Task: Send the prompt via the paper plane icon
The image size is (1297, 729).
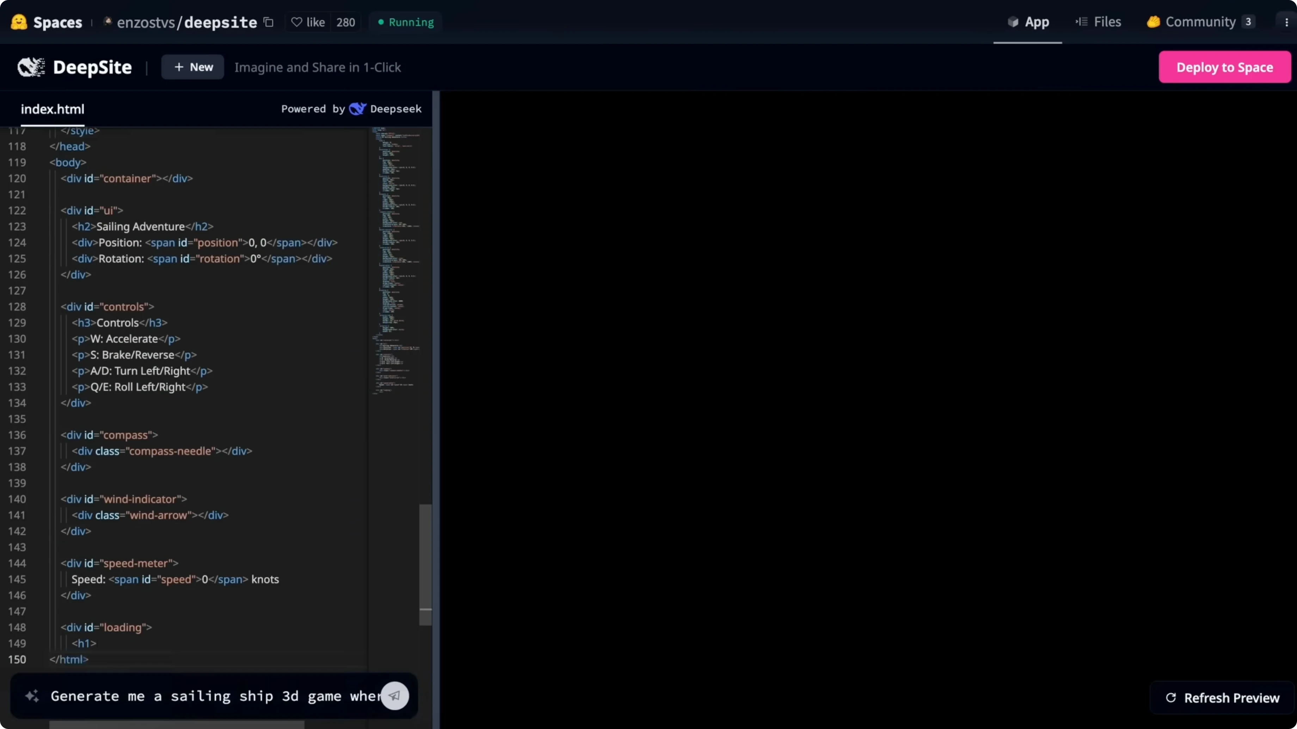Action: (x=395, y=696)
